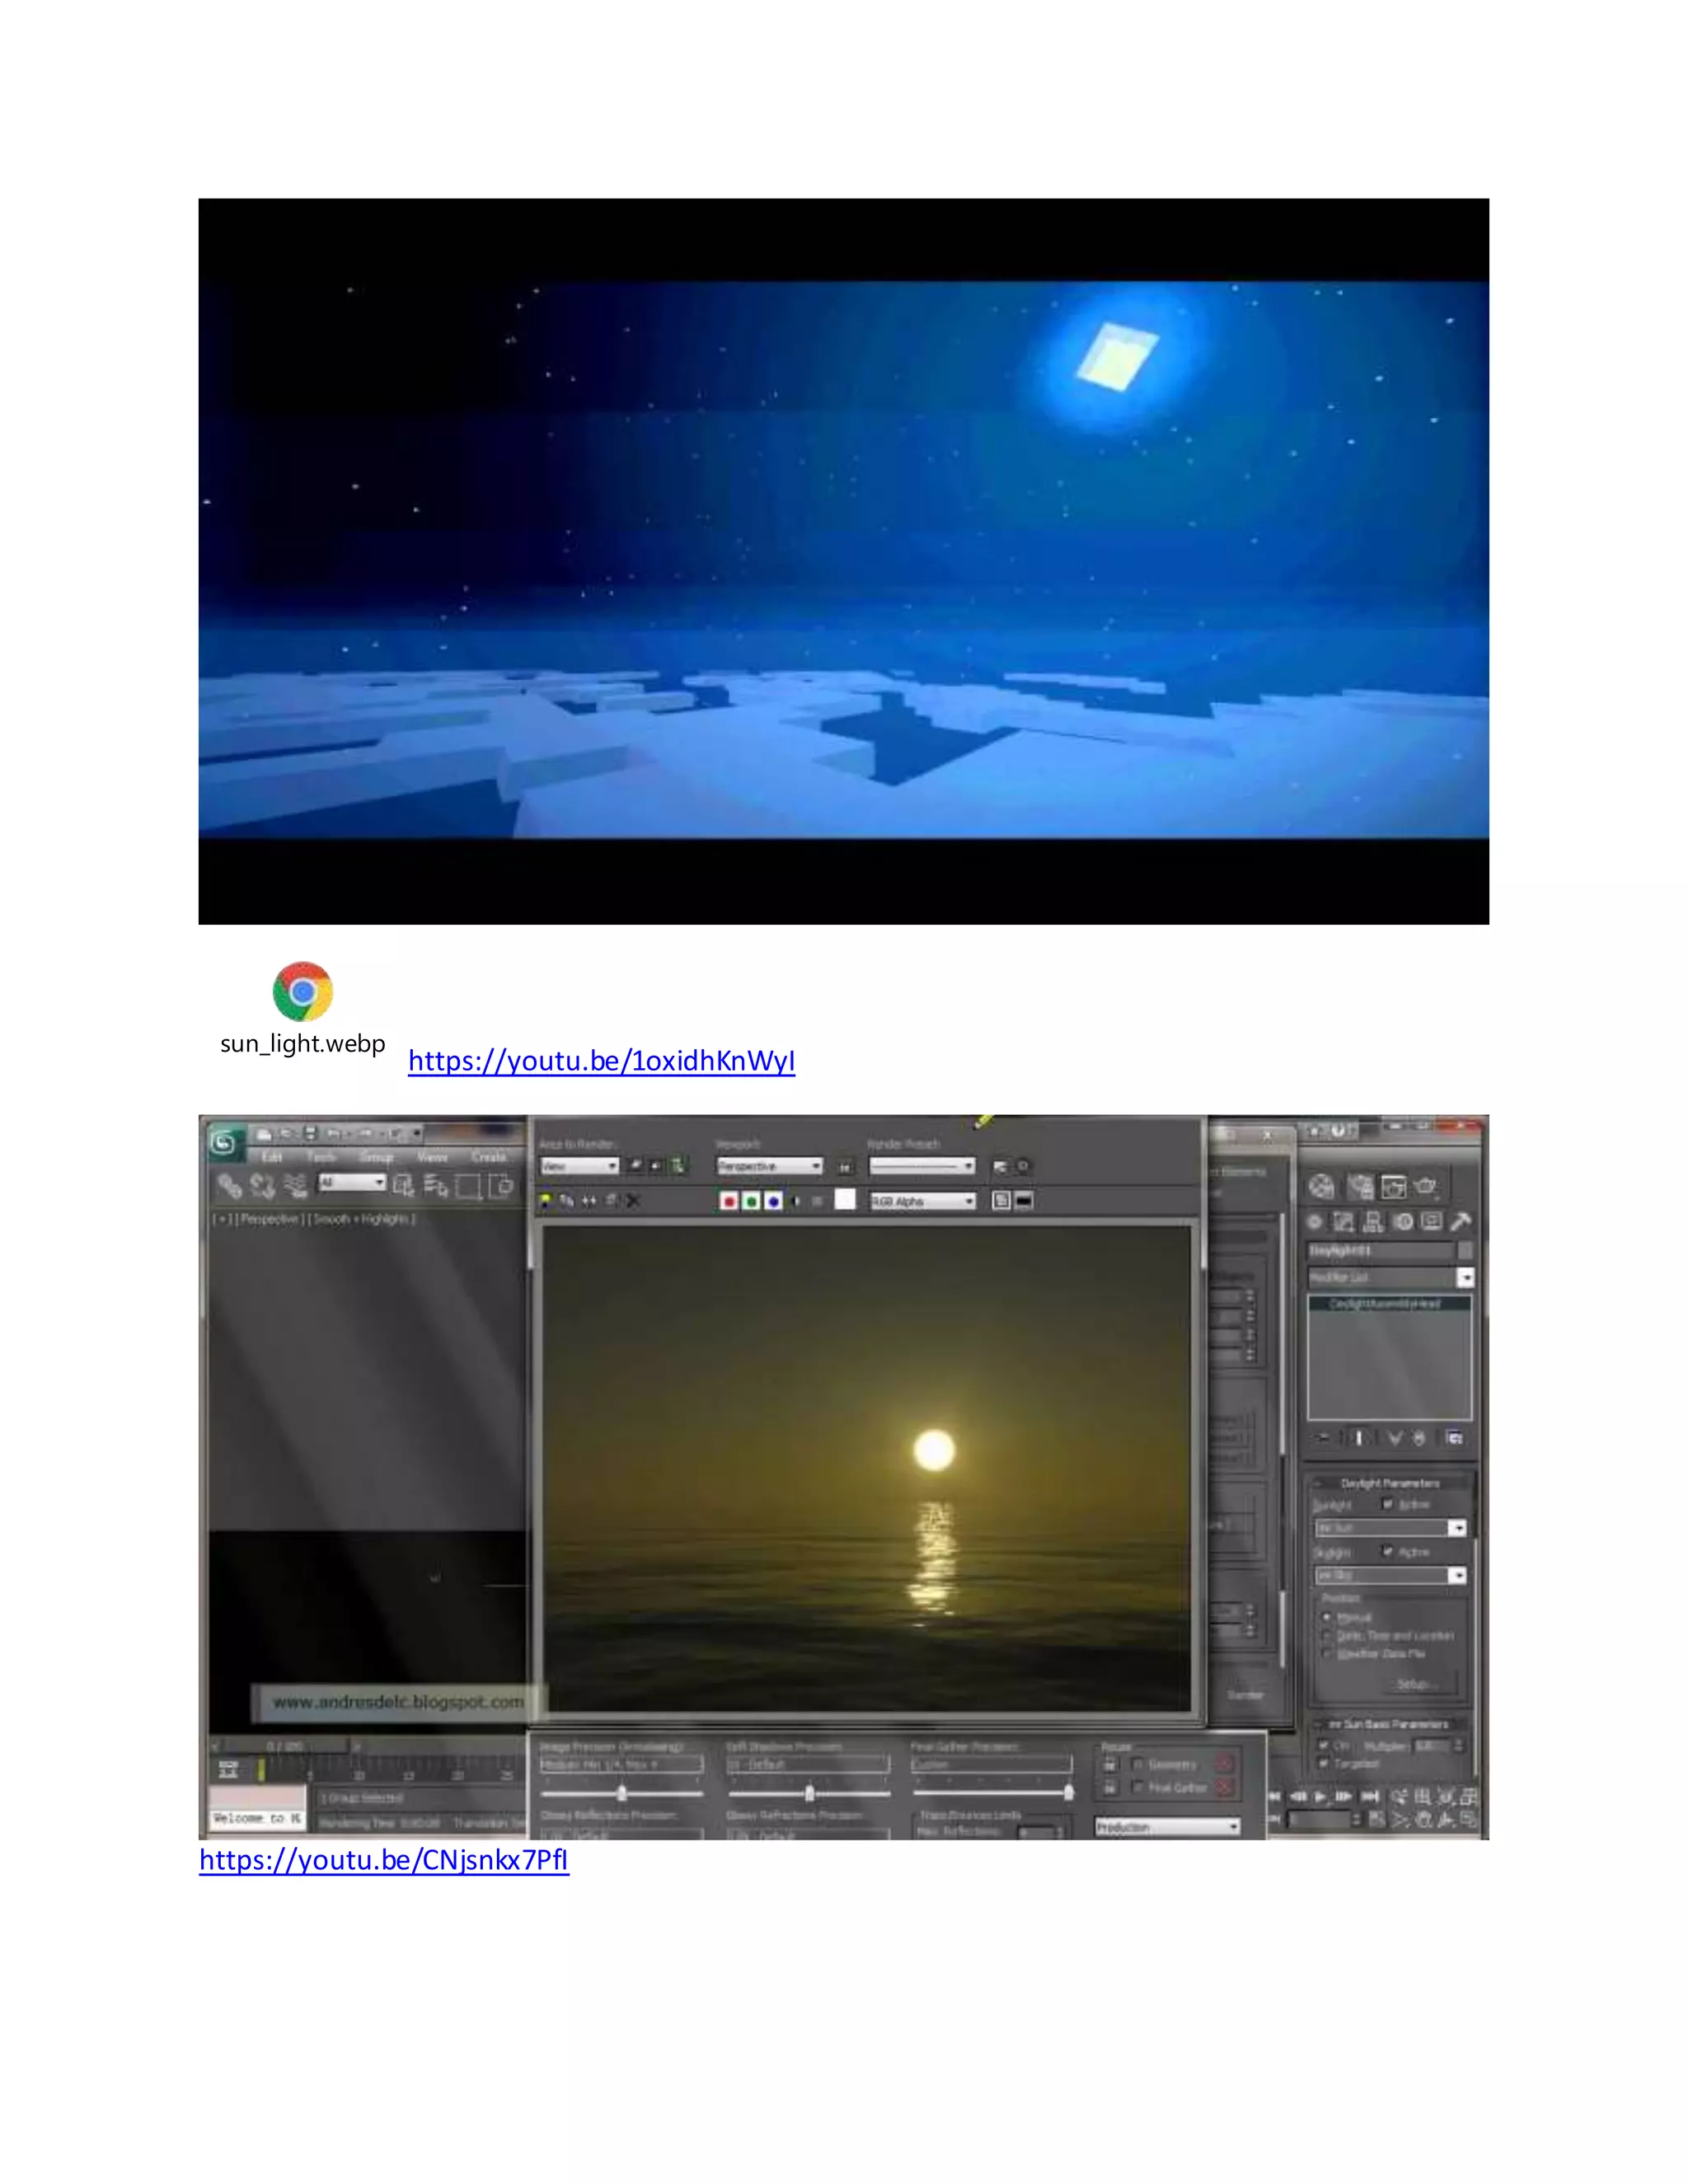This screenshot has width=1688, height=2184.
Task: Click the white color swatch in render toolbar
Action: [x=845, y=1200]
